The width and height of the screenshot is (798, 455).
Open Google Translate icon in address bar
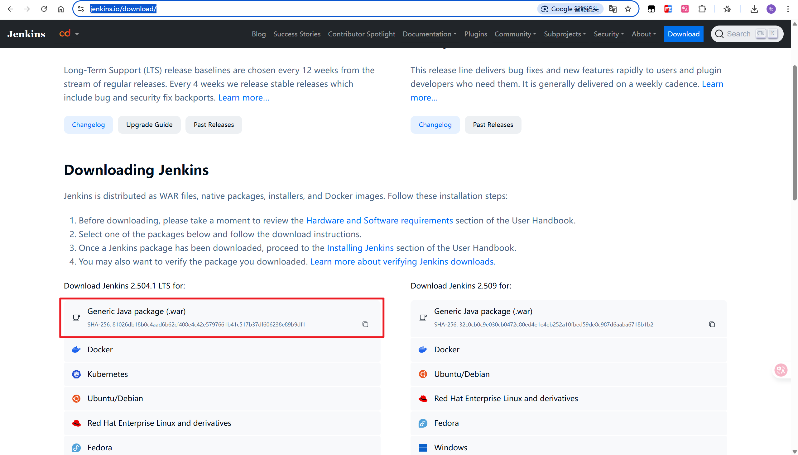613,9
